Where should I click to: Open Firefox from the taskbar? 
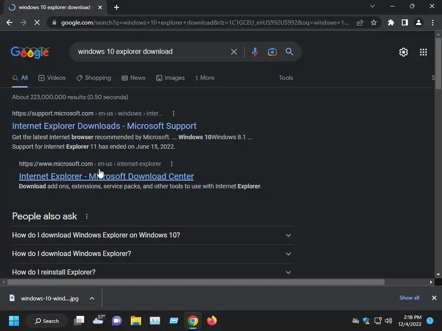[212, 321]
